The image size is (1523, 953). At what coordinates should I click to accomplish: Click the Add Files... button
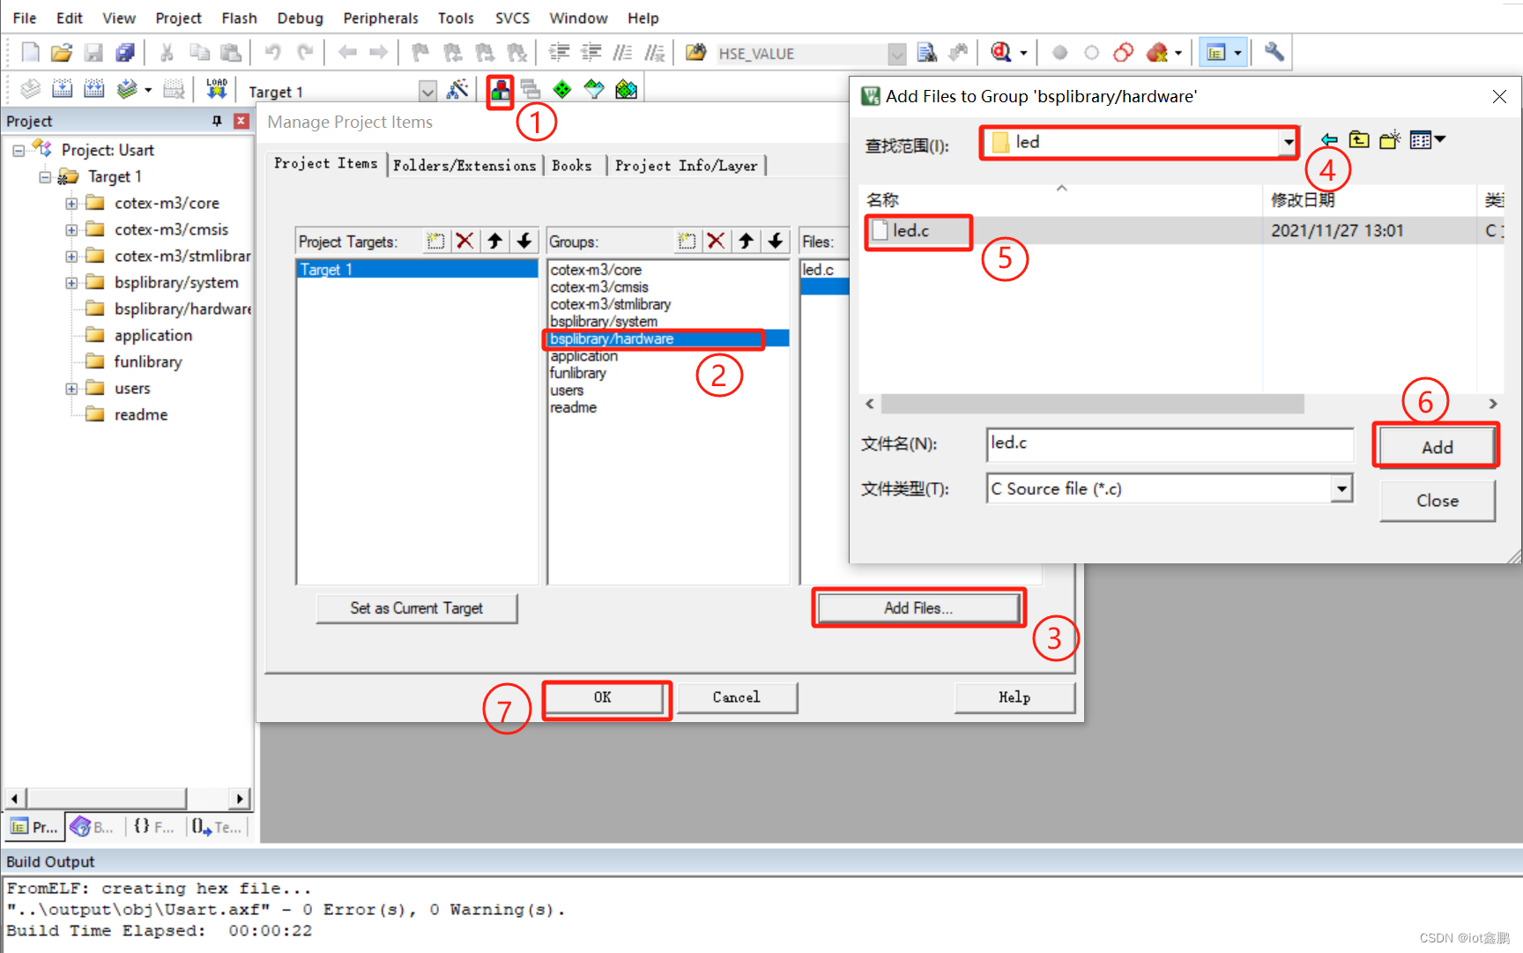tap(918, 607)
